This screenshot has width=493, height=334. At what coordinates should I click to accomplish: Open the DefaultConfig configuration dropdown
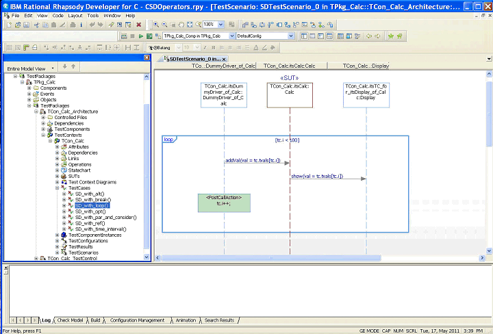point(291,36)
